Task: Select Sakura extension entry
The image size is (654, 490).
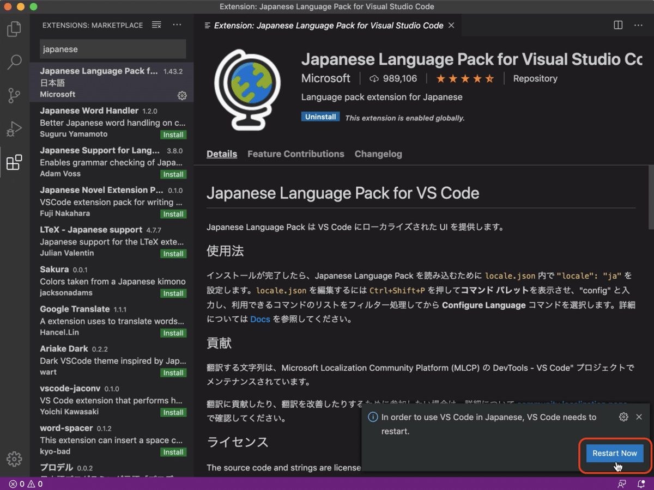Action: coord(112,281)
